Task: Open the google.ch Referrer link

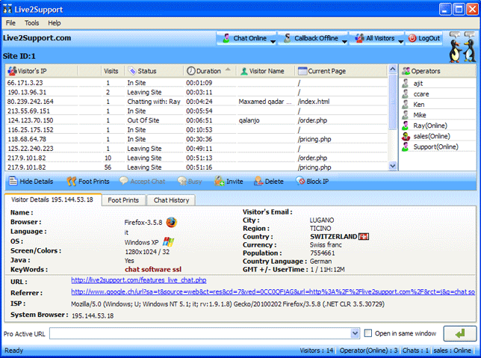Action: click(273, 291)
